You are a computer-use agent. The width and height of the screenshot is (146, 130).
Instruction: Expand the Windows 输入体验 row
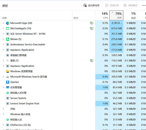point(3,114)
